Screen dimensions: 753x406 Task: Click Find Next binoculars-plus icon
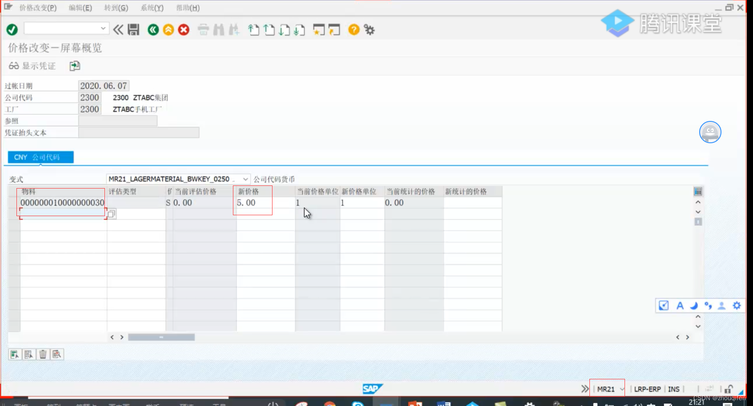pos(234,30)
